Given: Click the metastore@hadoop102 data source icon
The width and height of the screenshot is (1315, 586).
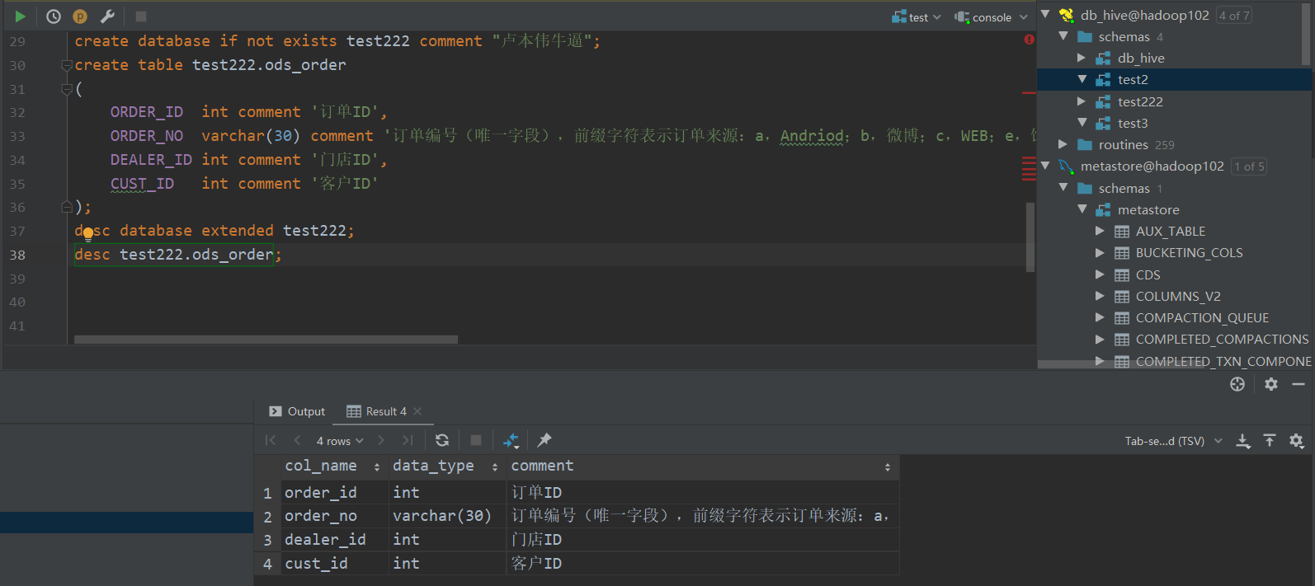Looking at the screenshot, I should tap(1067, 166).
